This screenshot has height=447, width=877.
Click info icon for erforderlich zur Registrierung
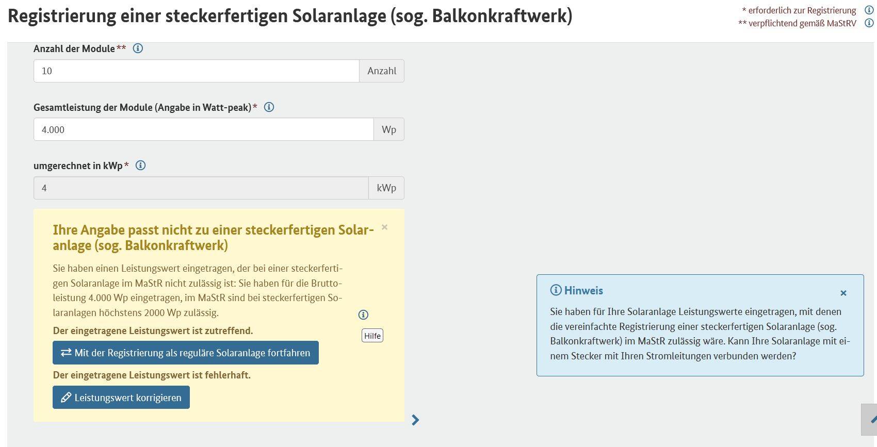[869, 10]
